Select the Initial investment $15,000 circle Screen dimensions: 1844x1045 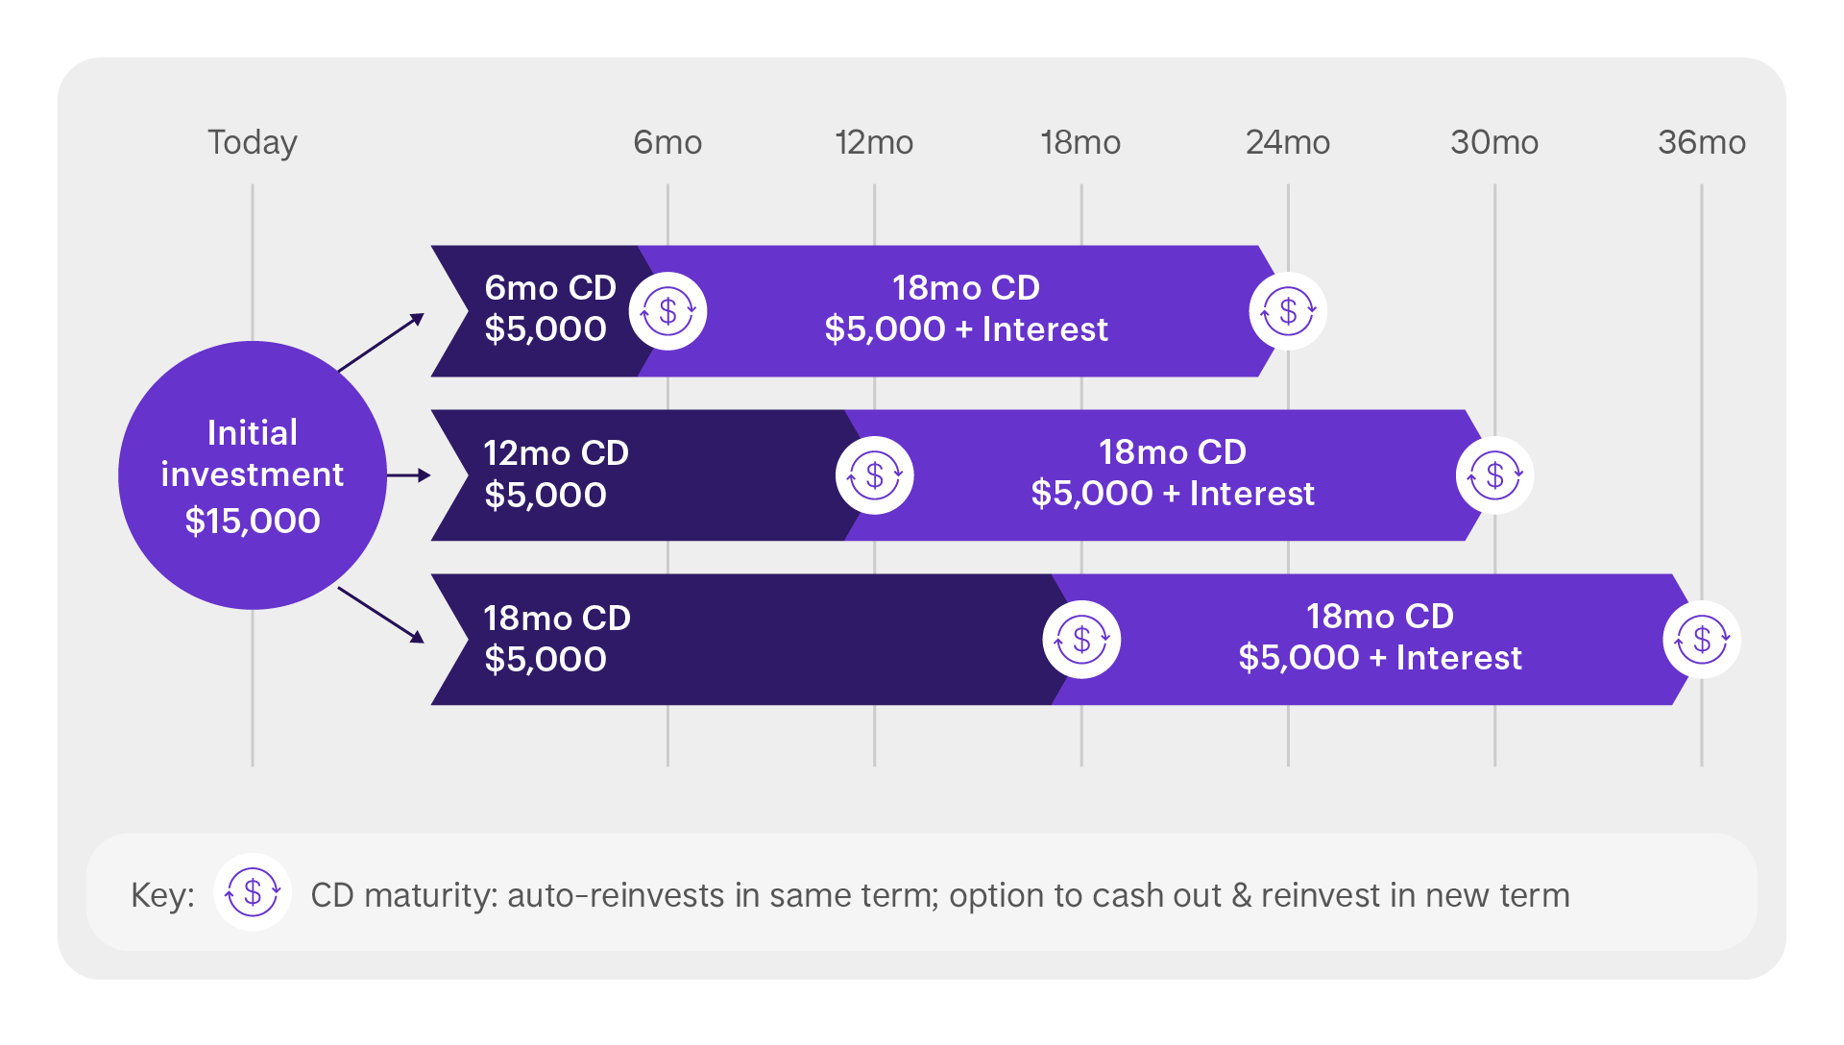point(253,475)
